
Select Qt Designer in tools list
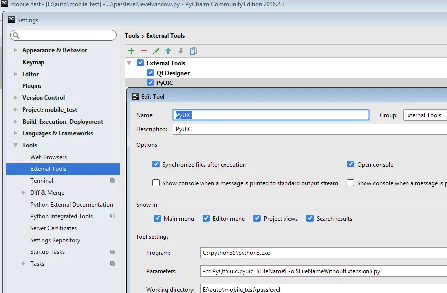[173, 73]
